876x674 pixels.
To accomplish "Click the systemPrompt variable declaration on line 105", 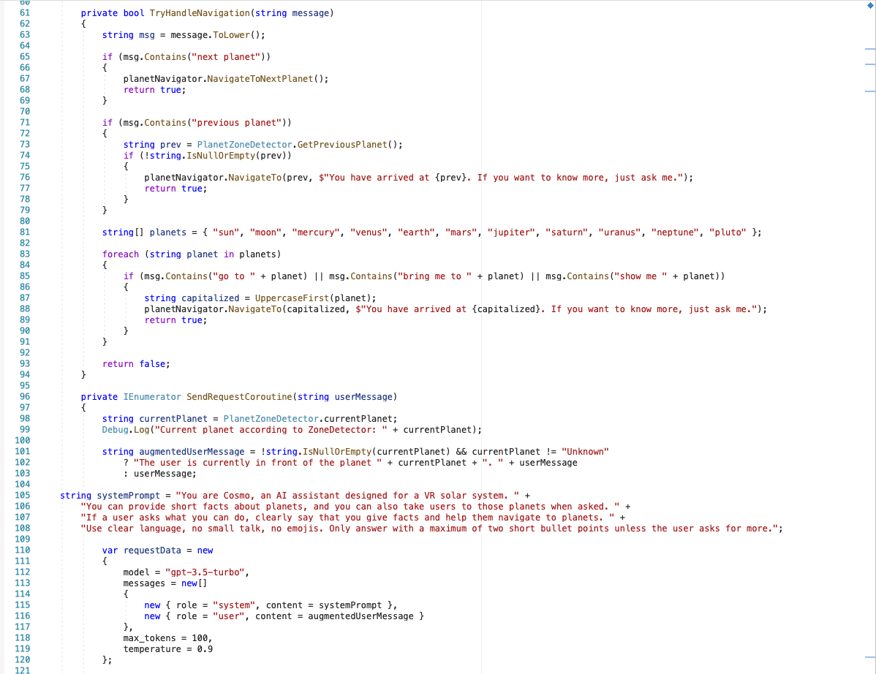I will (x=128, y=496).
